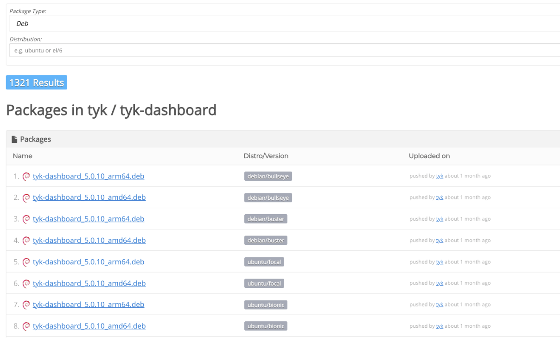Click the Debian icon on row 4 buster amd64 package

(x=26, y=240)
